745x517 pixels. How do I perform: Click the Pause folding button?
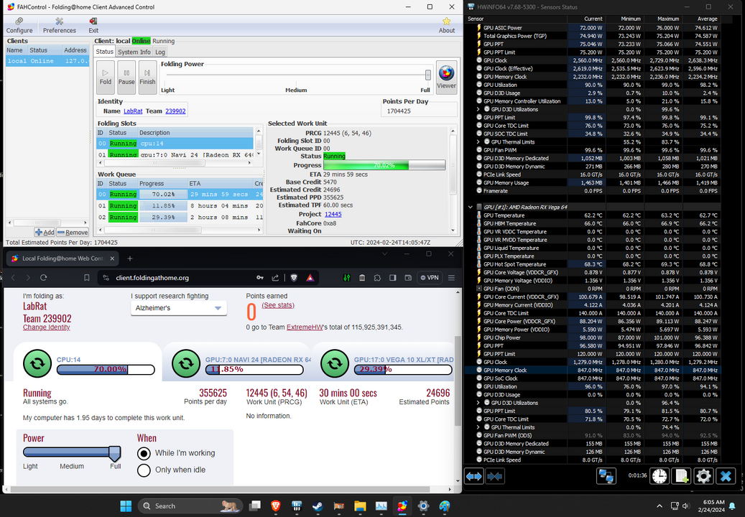tap(126, 76)
